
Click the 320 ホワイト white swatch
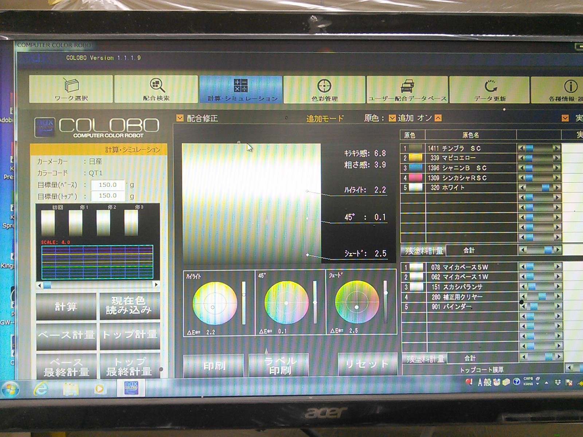416,188
